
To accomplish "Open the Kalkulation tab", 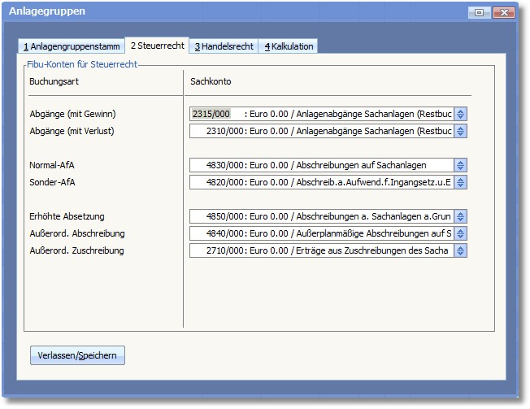I will (288, 46).
